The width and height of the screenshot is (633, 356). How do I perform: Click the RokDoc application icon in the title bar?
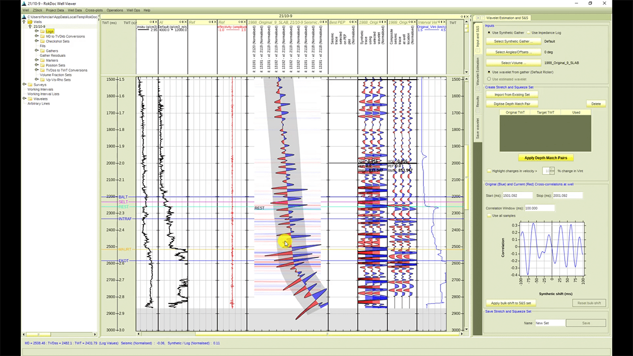tap(23, 3)
